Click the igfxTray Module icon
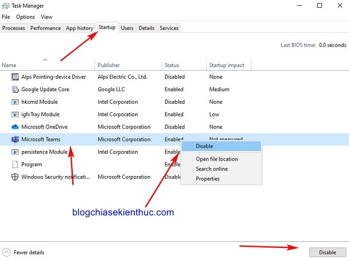Viewport: 349px width, 261px height. [x=15, y=114]
